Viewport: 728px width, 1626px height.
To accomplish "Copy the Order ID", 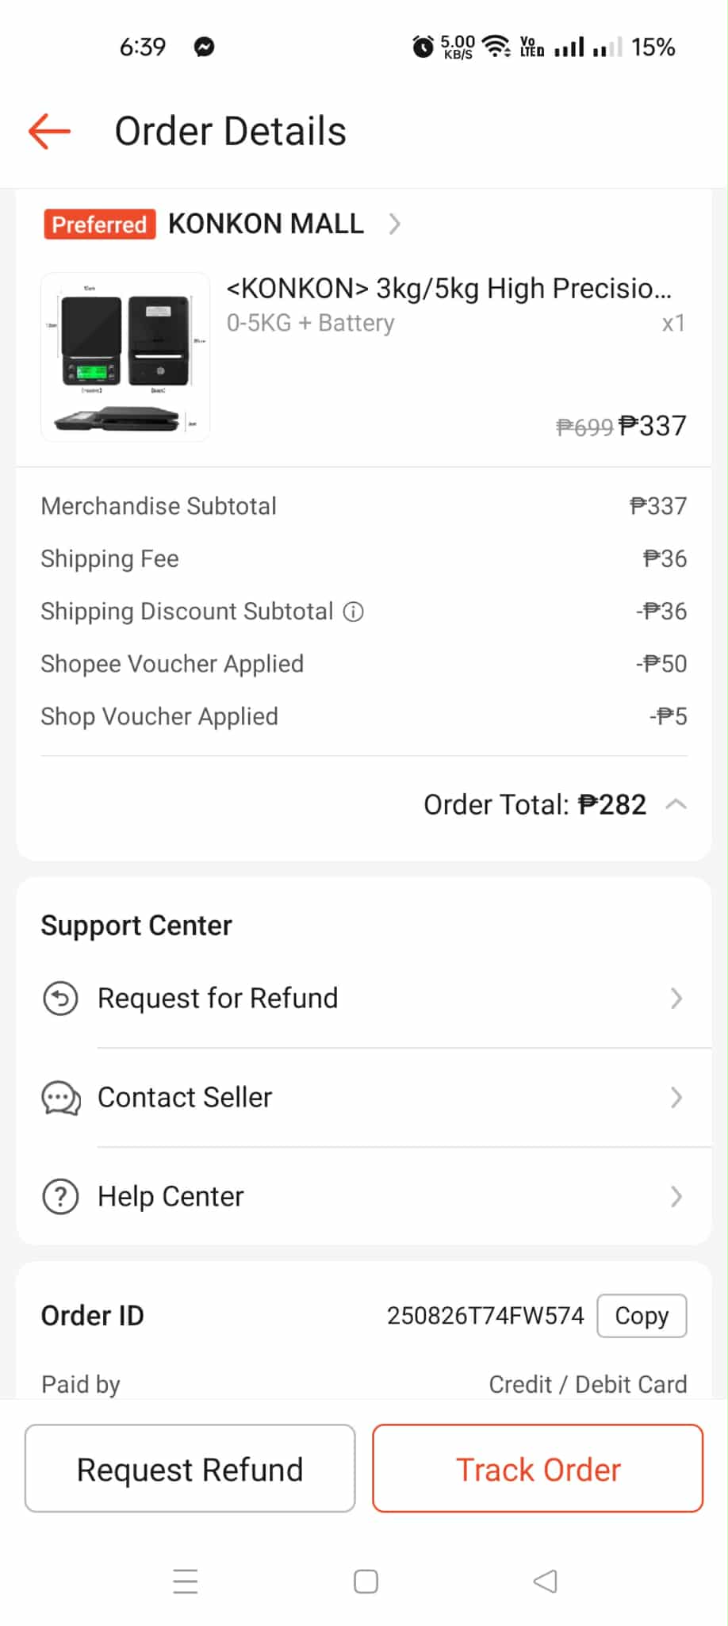I will [x=642, y=1316].
